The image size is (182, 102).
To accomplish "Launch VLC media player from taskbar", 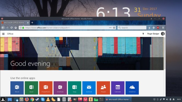I will [48, 99].
